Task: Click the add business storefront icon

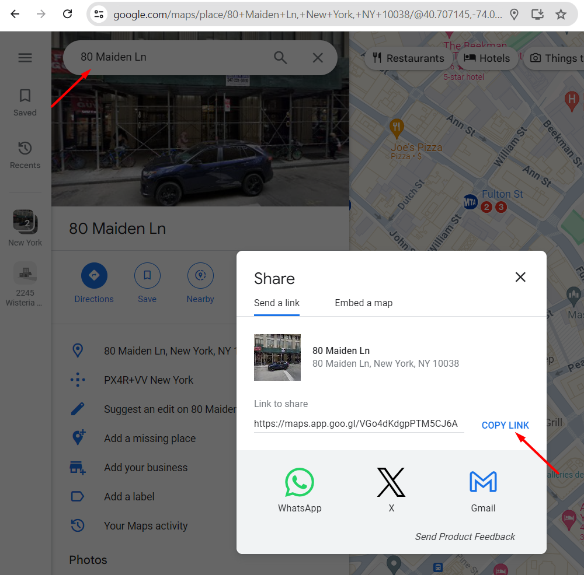Action: (x=78, y=468)
